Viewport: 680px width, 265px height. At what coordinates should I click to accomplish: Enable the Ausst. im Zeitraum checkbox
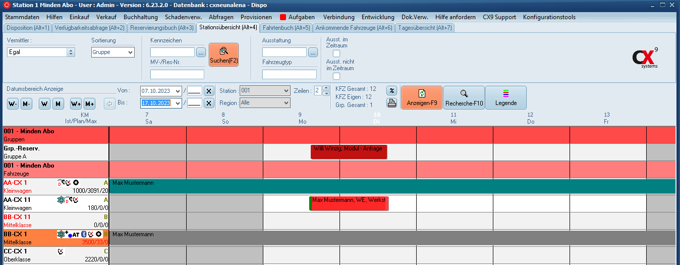[336, 54]
